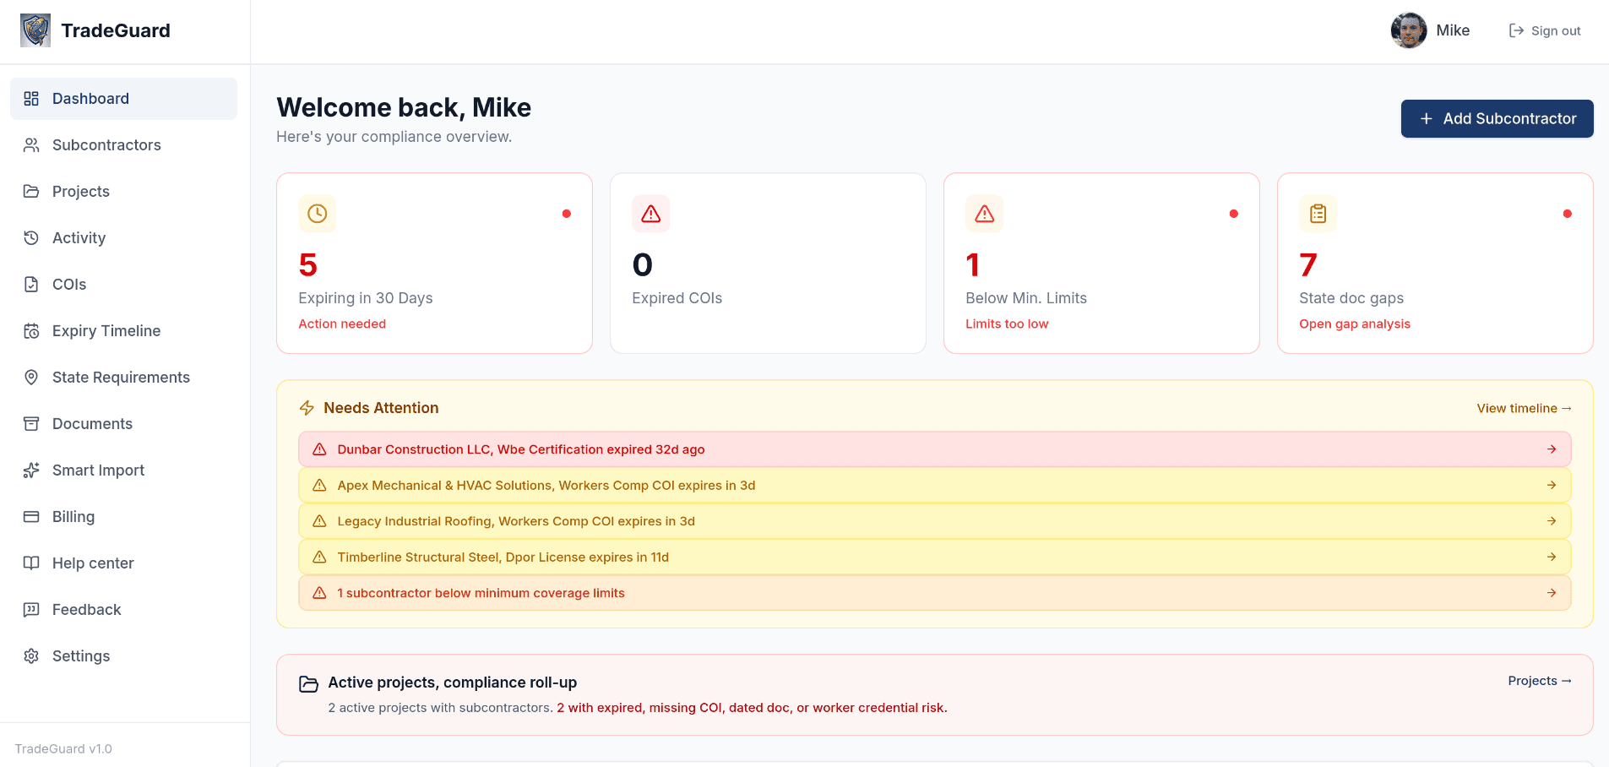Open Expiry Timeline from sidebar
Viewport: 1609px width, 767px height.
click(x=123, y=331)
